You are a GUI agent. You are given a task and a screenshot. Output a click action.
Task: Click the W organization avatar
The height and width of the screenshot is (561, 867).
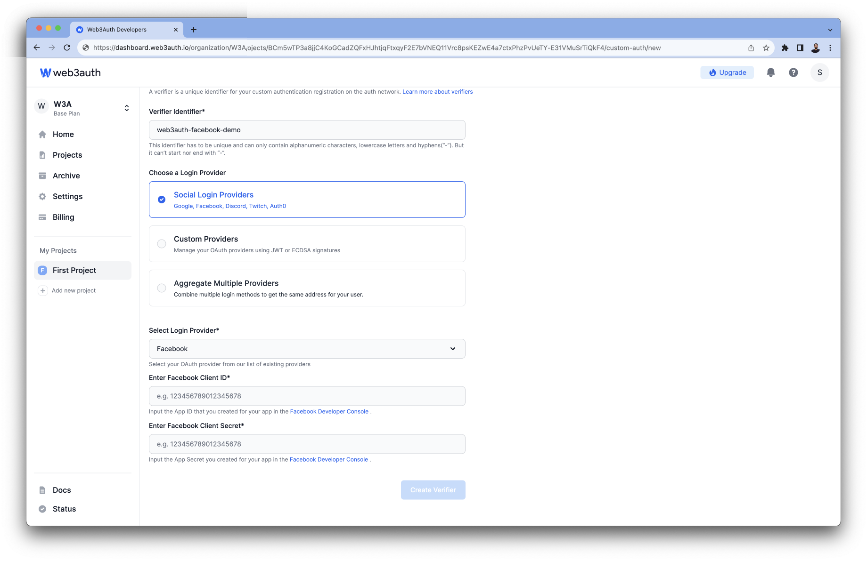click(41, 106)
